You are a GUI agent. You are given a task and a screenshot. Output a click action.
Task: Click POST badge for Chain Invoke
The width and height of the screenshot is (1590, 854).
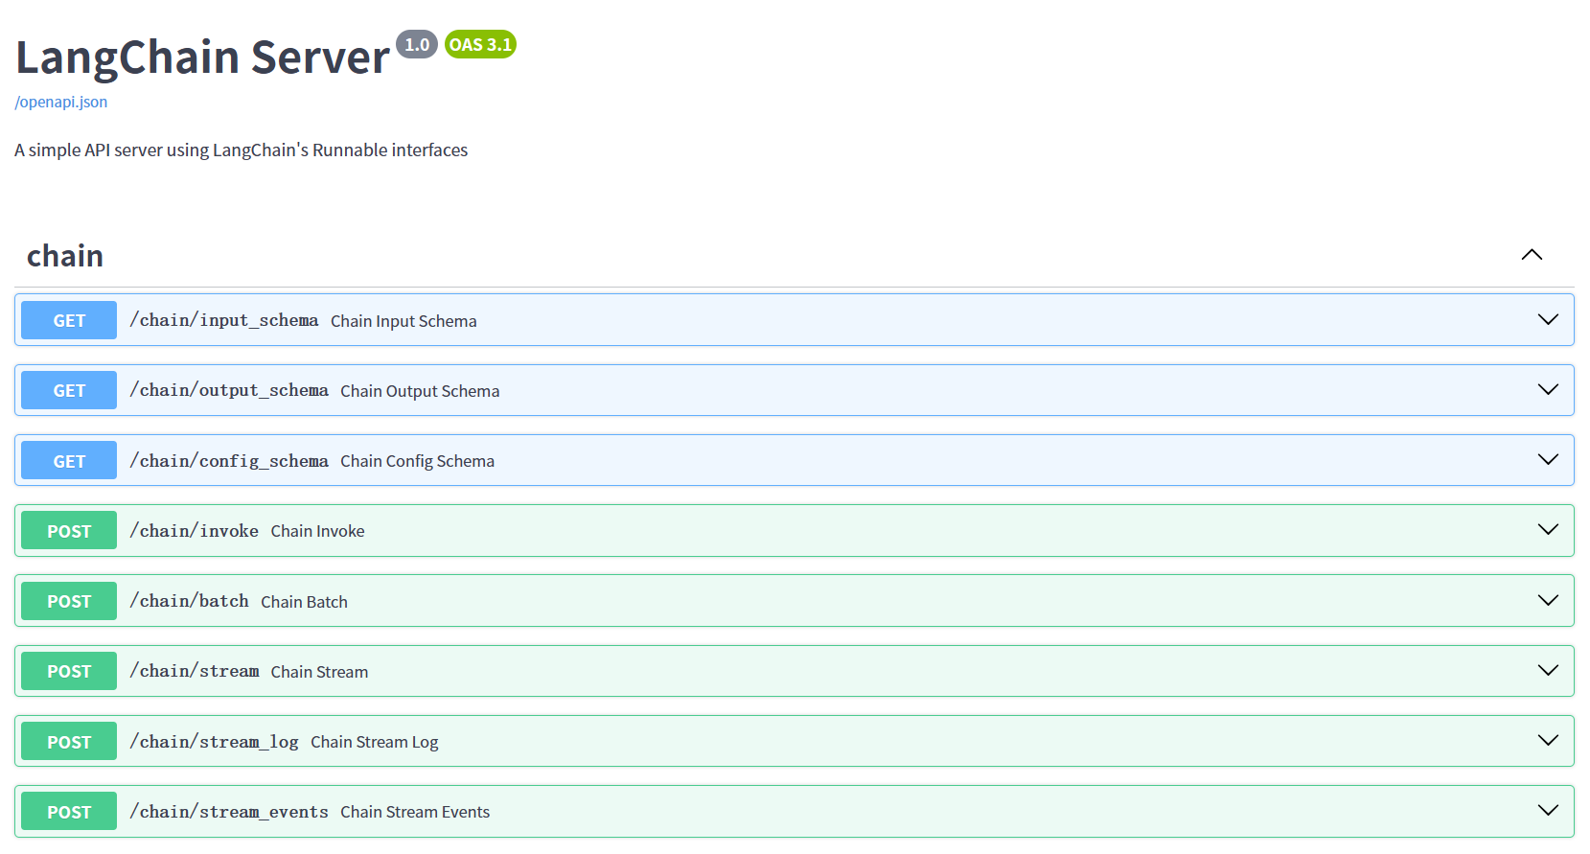tap(69, 530)
